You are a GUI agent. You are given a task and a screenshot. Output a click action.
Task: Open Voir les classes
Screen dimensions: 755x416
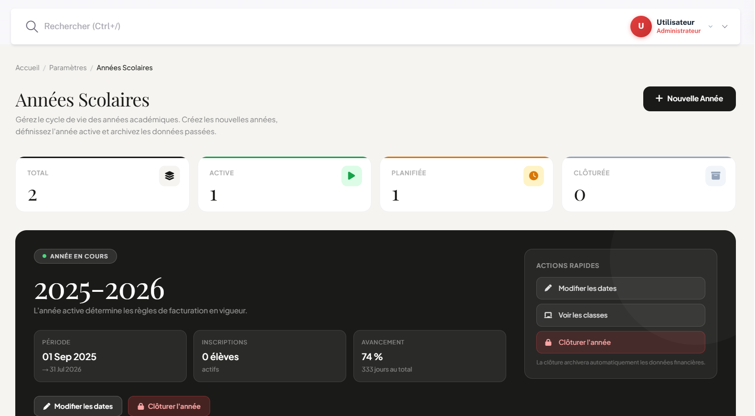click(x=620, y=315)
